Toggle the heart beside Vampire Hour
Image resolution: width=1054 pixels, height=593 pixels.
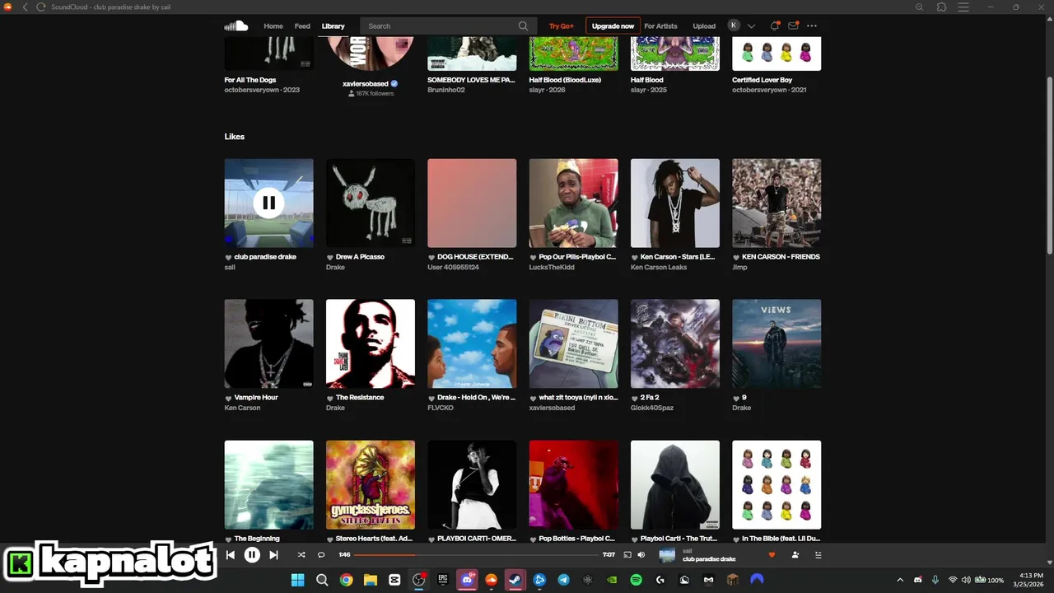(228, 398)
